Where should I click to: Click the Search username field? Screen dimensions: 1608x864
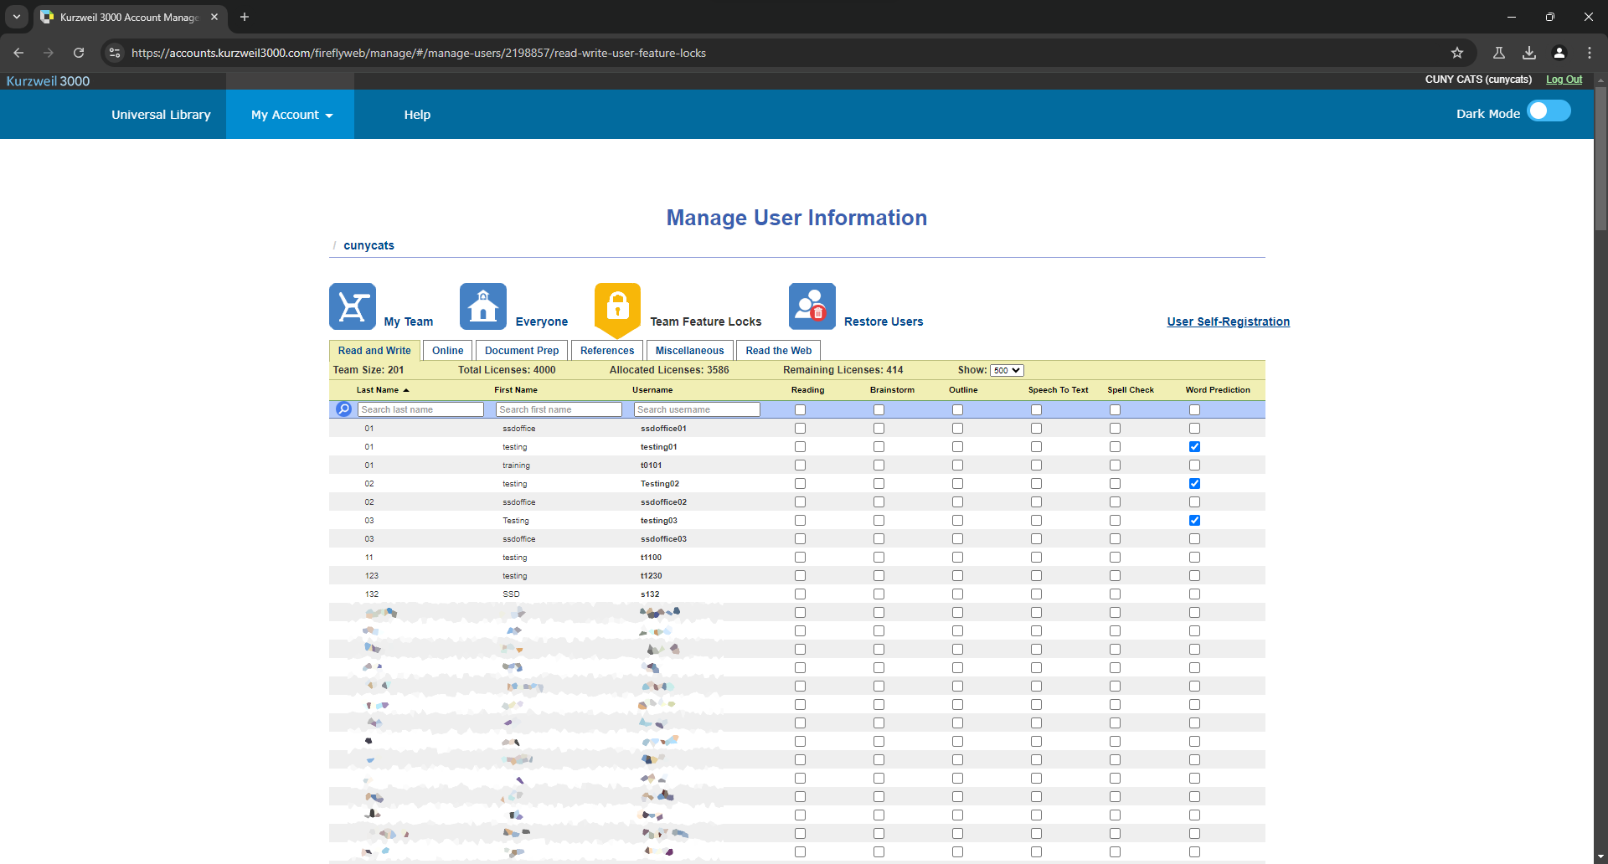[x=698, y=409]
